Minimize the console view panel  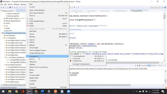pos(163,66)
